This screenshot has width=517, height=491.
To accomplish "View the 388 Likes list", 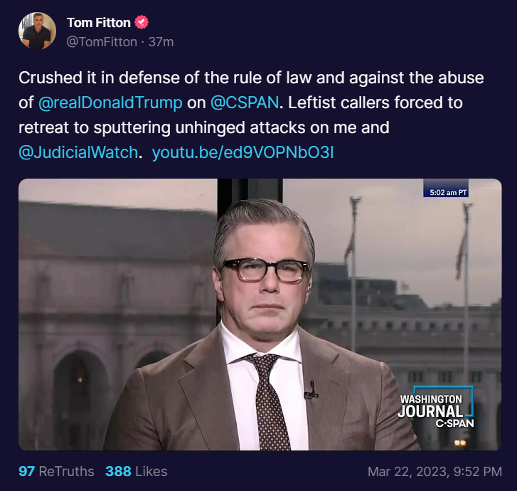I will coord(136,471).
